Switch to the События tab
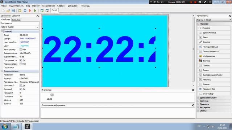 [16, 20]
